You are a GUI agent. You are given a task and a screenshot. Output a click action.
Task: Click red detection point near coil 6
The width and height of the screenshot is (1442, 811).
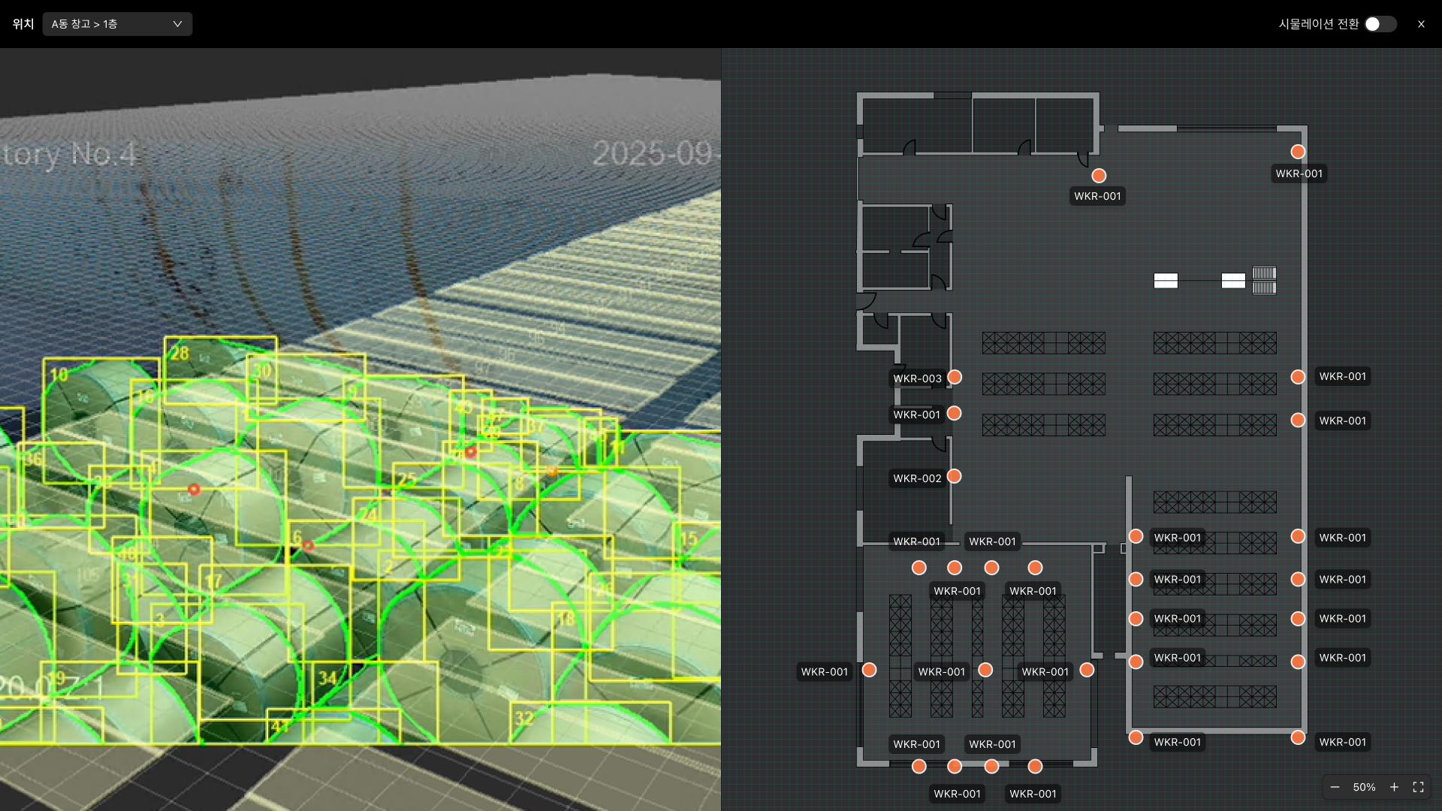click(x=308, y=546)
